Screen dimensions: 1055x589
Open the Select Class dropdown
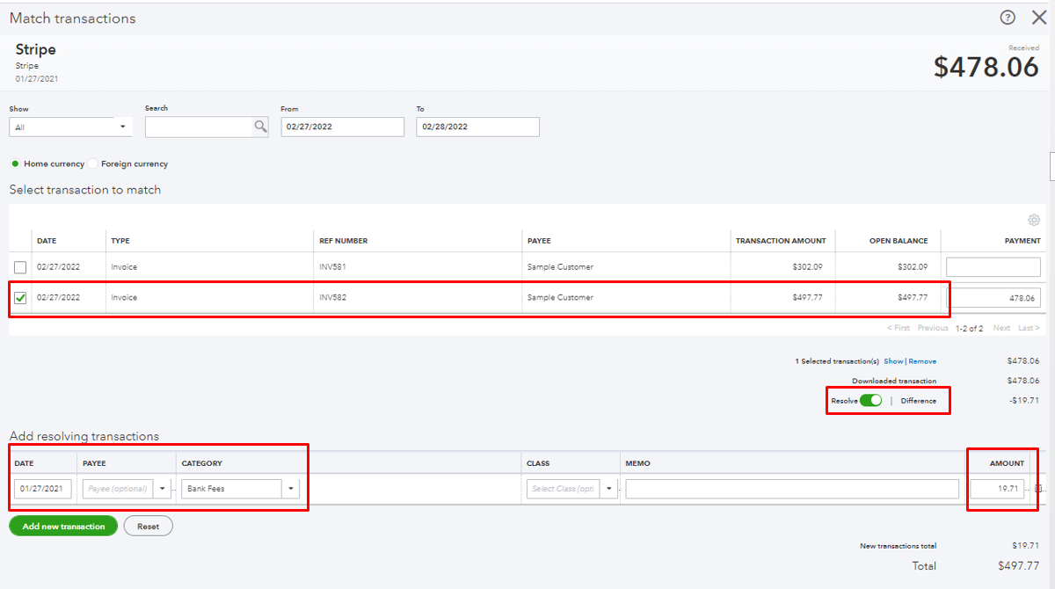coord(608,488)
